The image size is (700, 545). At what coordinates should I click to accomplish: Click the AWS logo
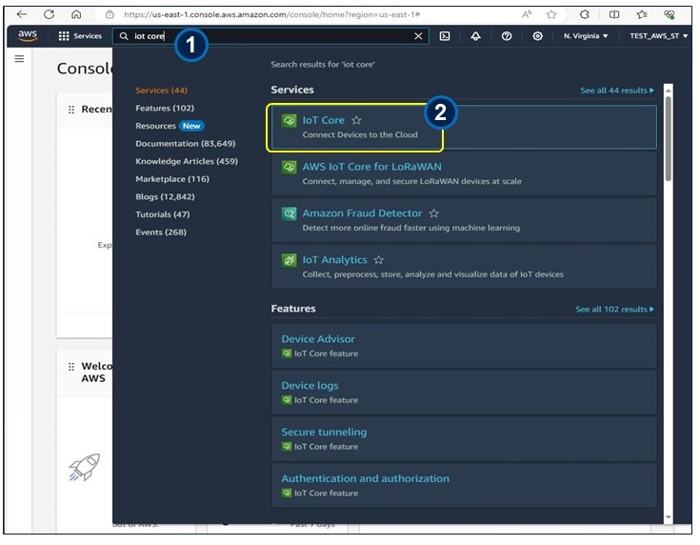[28, 36]
